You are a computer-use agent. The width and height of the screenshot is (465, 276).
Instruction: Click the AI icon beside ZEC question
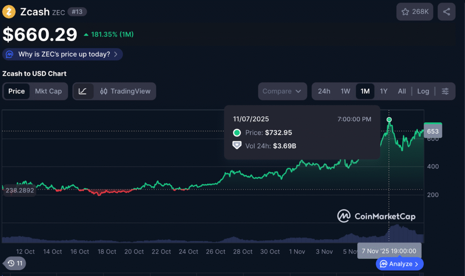[10, 54]
